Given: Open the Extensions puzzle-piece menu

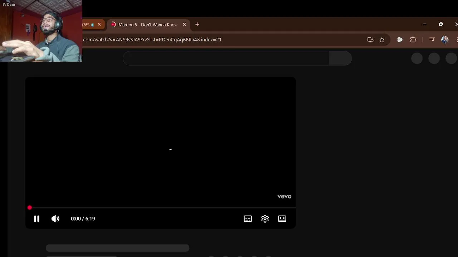Looking at the screenshot, I should pos(413,40).
